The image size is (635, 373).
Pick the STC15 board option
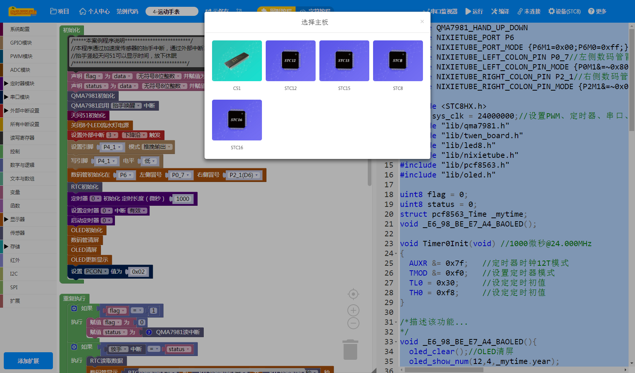click(x=344, y=61)
